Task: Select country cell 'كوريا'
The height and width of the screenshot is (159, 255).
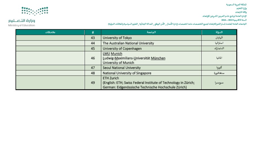Action: click(x=219, y=68)
